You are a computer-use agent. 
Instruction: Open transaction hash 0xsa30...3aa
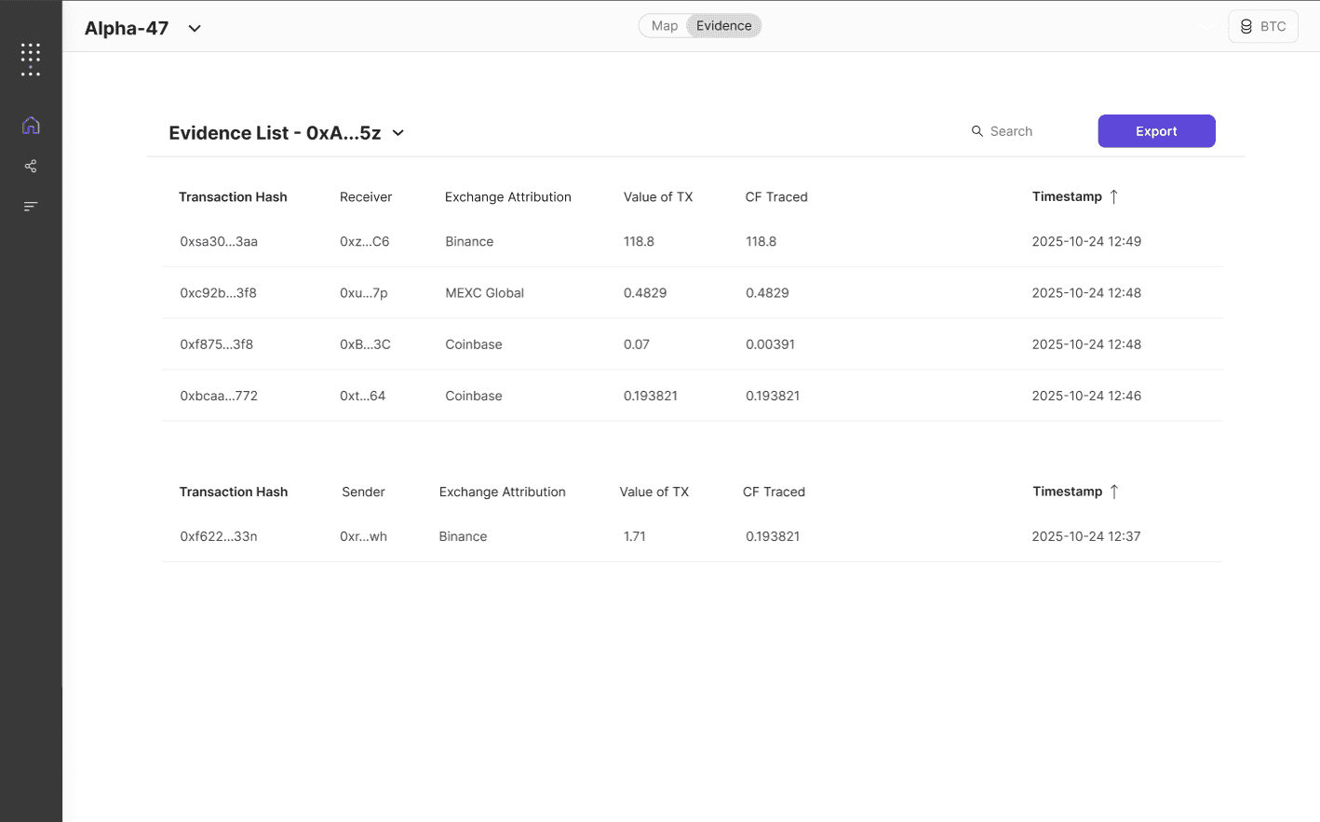click(x=219, y=241)
